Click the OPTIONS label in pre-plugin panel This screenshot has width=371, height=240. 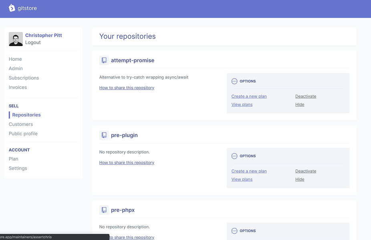point(248,156)
